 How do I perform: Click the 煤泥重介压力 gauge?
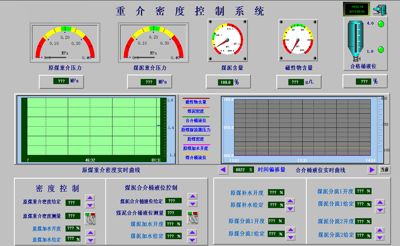point(154,42)
